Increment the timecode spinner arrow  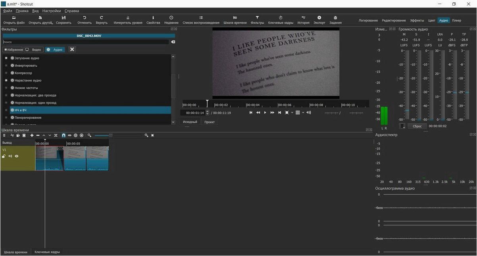(207, 112)
